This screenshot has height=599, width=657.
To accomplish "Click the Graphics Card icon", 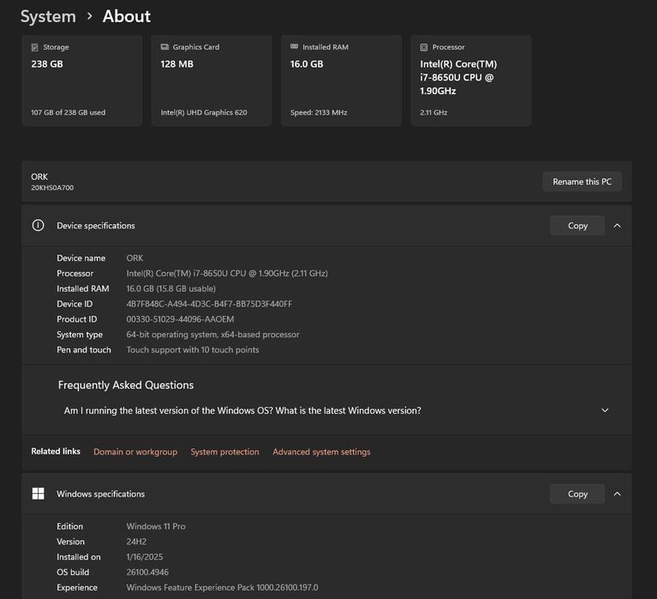I will 164,48.
